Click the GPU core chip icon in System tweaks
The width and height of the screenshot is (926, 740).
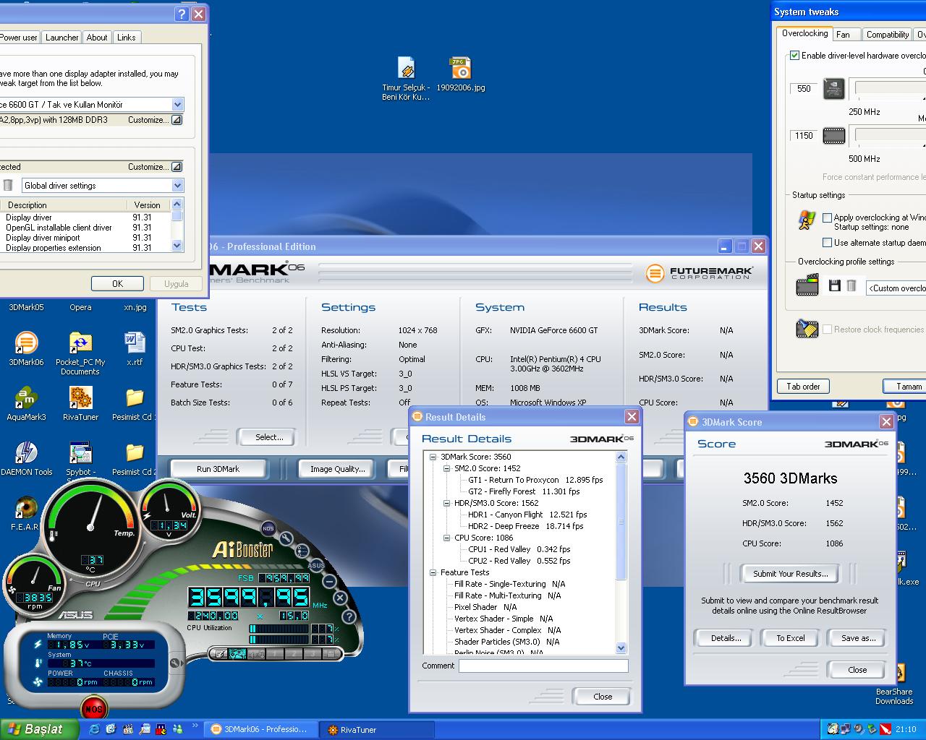(834, 89)
